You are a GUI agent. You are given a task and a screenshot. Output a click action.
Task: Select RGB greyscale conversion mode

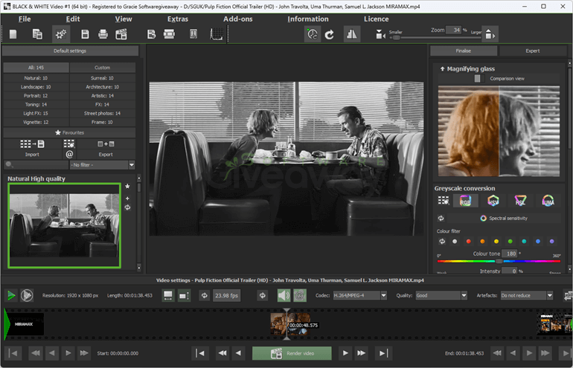[x=465, y=201]
